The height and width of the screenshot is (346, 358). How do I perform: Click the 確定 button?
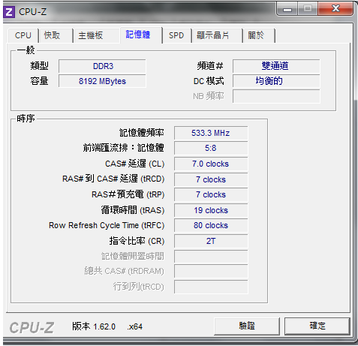point(317,326)
